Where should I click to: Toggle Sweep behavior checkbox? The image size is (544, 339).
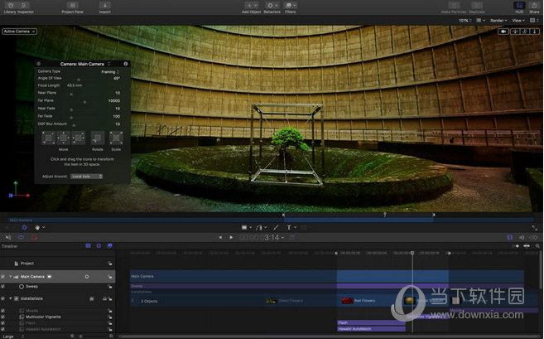(x=2, y=287)
